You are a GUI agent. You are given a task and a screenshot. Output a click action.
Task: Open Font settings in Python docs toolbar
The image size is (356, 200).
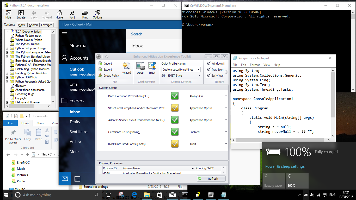click(x=72, y=15)
